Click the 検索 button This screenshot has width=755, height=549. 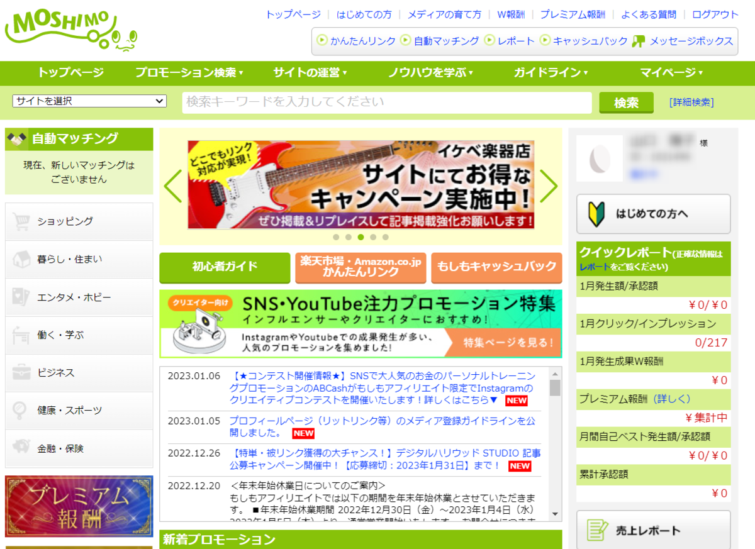[x=626, y=103]
